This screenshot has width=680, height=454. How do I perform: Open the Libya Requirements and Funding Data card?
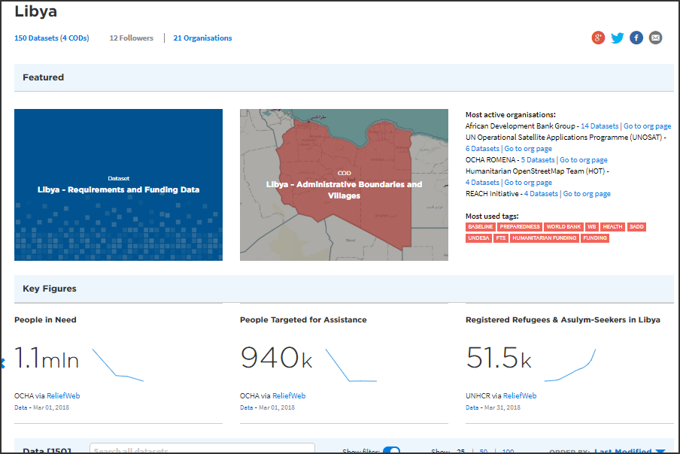[118, 185]
